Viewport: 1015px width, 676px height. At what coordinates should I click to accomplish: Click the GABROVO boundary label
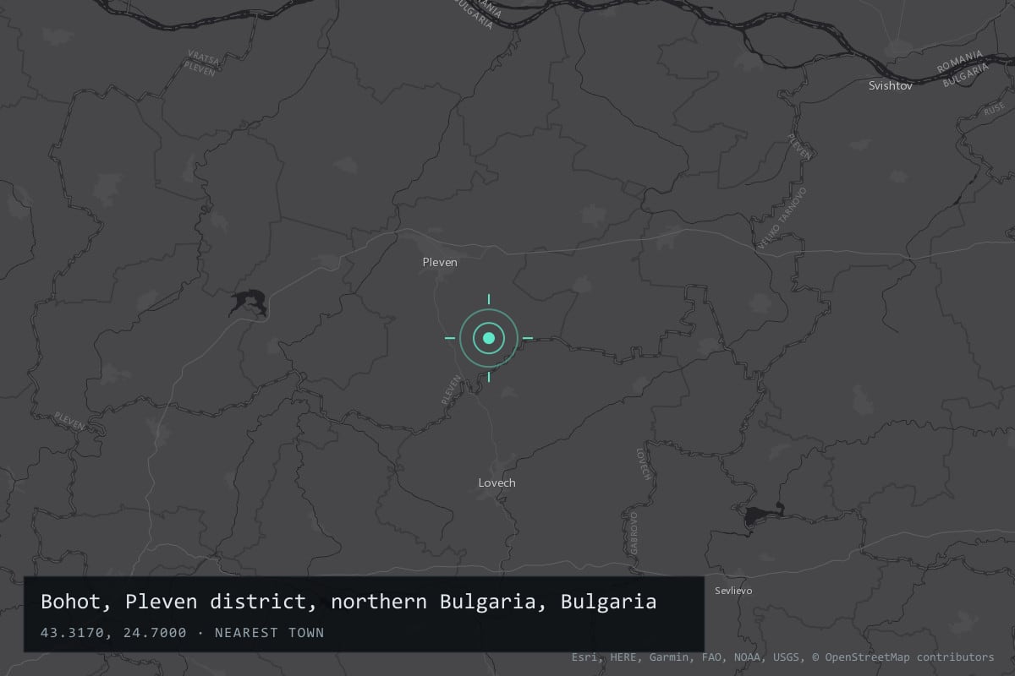634,532
